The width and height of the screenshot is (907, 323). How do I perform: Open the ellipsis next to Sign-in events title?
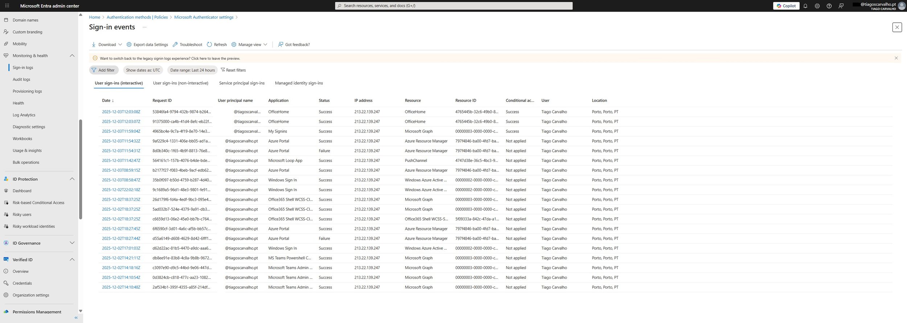144,27
